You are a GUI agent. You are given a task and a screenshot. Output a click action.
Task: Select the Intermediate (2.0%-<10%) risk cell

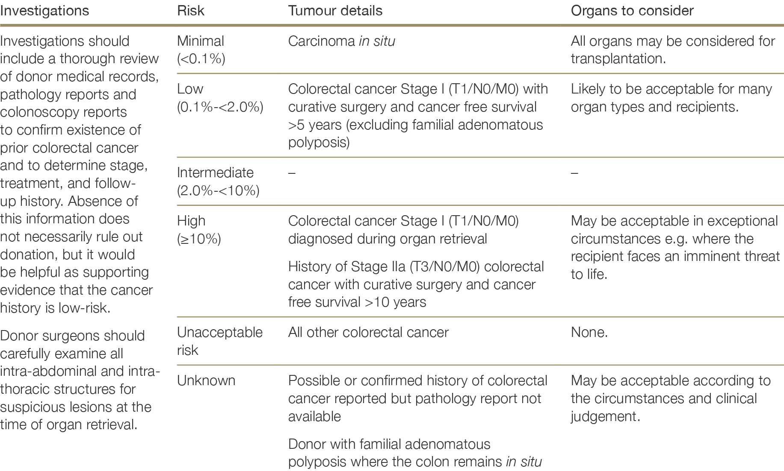click(x=218, y=181)
